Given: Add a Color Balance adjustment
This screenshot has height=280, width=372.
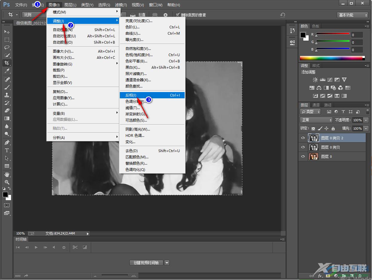Looking at the screenshot, I should pos(319,88).
